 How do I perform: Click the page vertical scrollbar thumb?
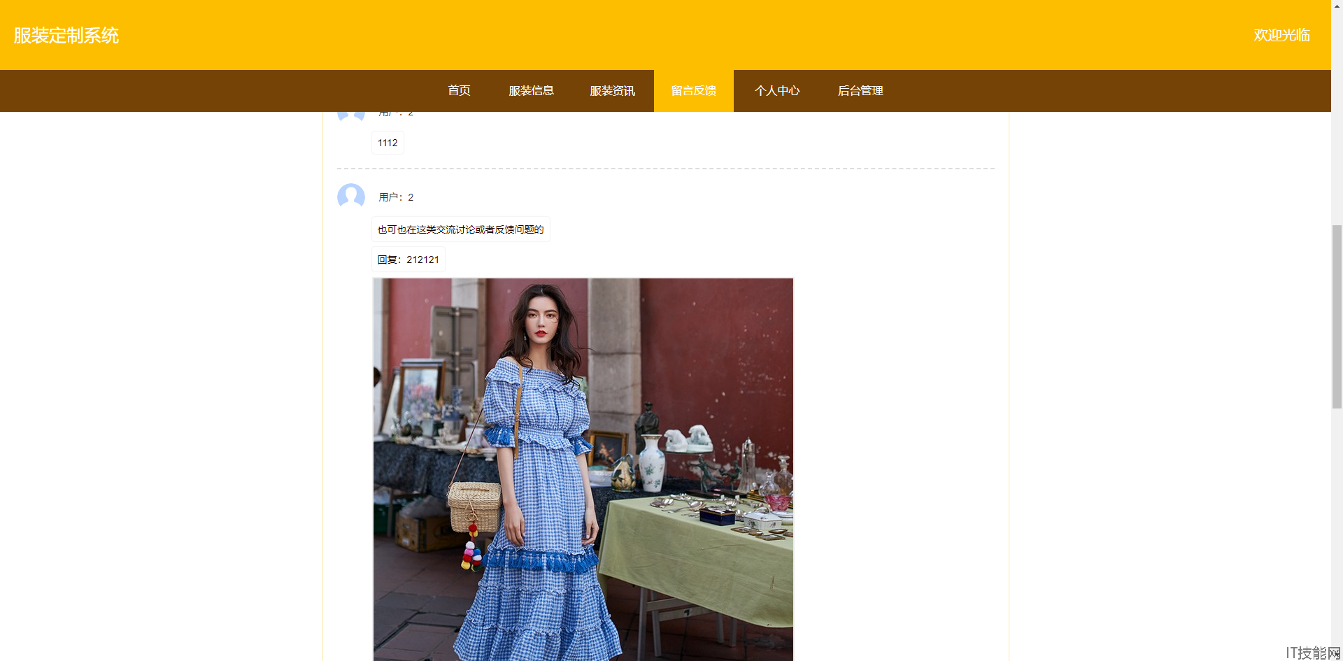pos(1337,317)
